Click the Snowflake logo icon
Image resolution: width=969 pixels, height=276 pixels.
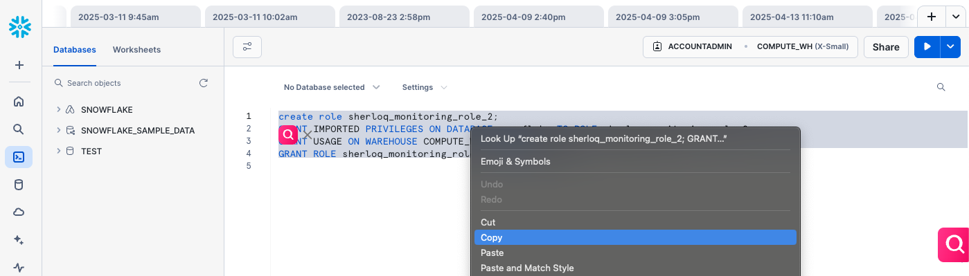click(x=19, y=28)
